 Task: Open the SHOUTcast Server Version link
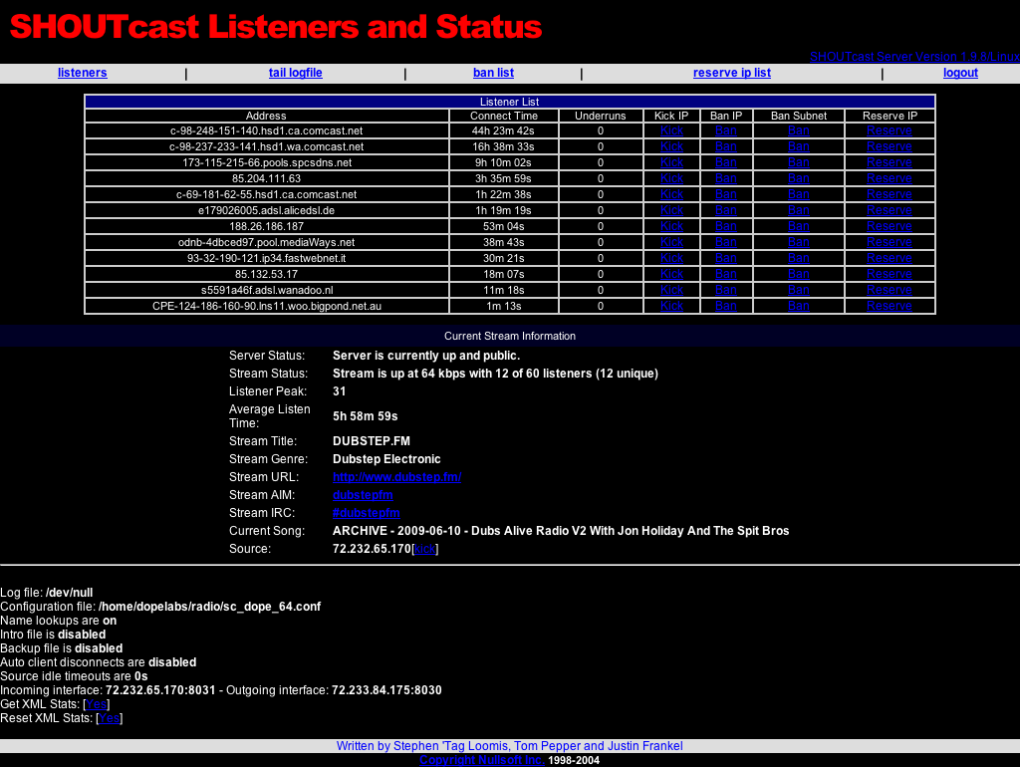click(914, 57)
